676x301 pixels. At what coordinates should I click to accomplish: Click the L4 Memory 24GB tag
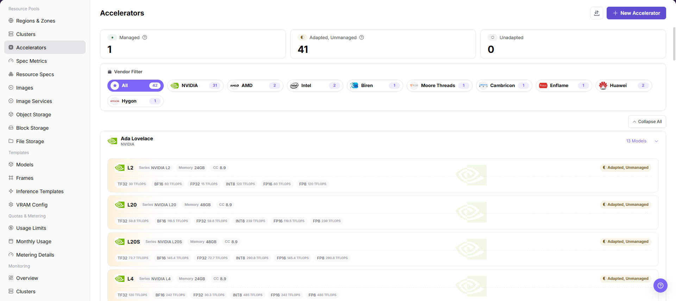pos(192,279)
